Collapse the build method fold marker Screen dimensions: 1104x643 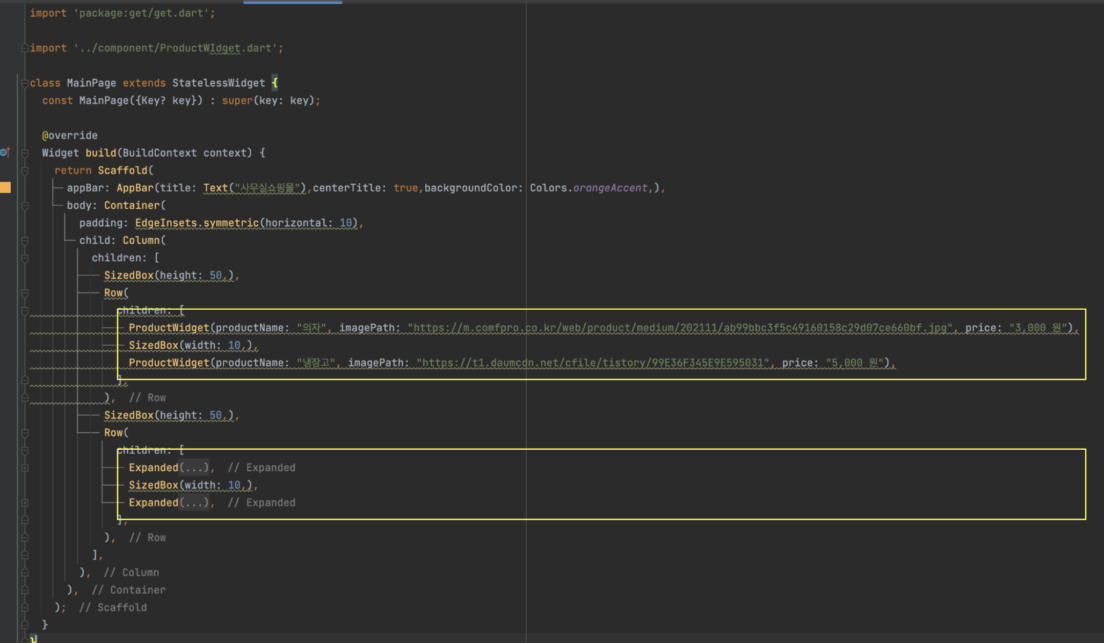click(x=25, y=153)
